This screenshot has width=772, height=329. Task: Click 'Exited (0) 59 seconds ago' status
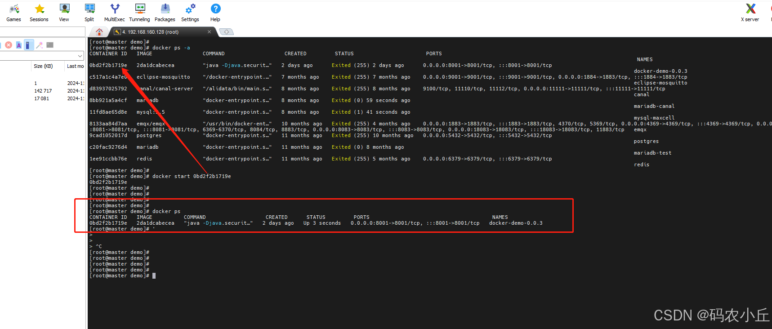click(371, 100)
